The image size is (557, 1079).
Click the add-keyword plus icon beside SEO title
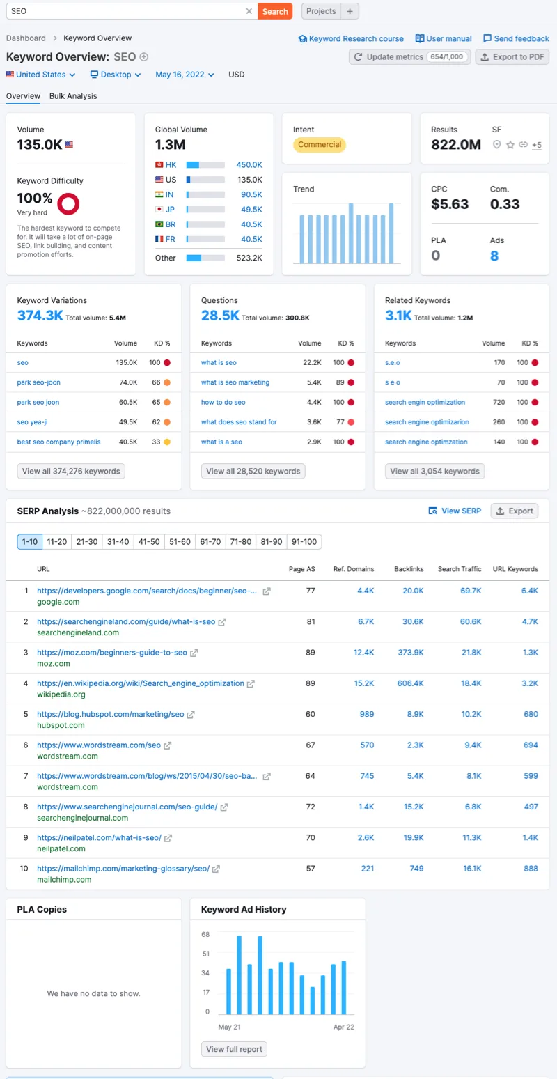[x=144, y=57]
